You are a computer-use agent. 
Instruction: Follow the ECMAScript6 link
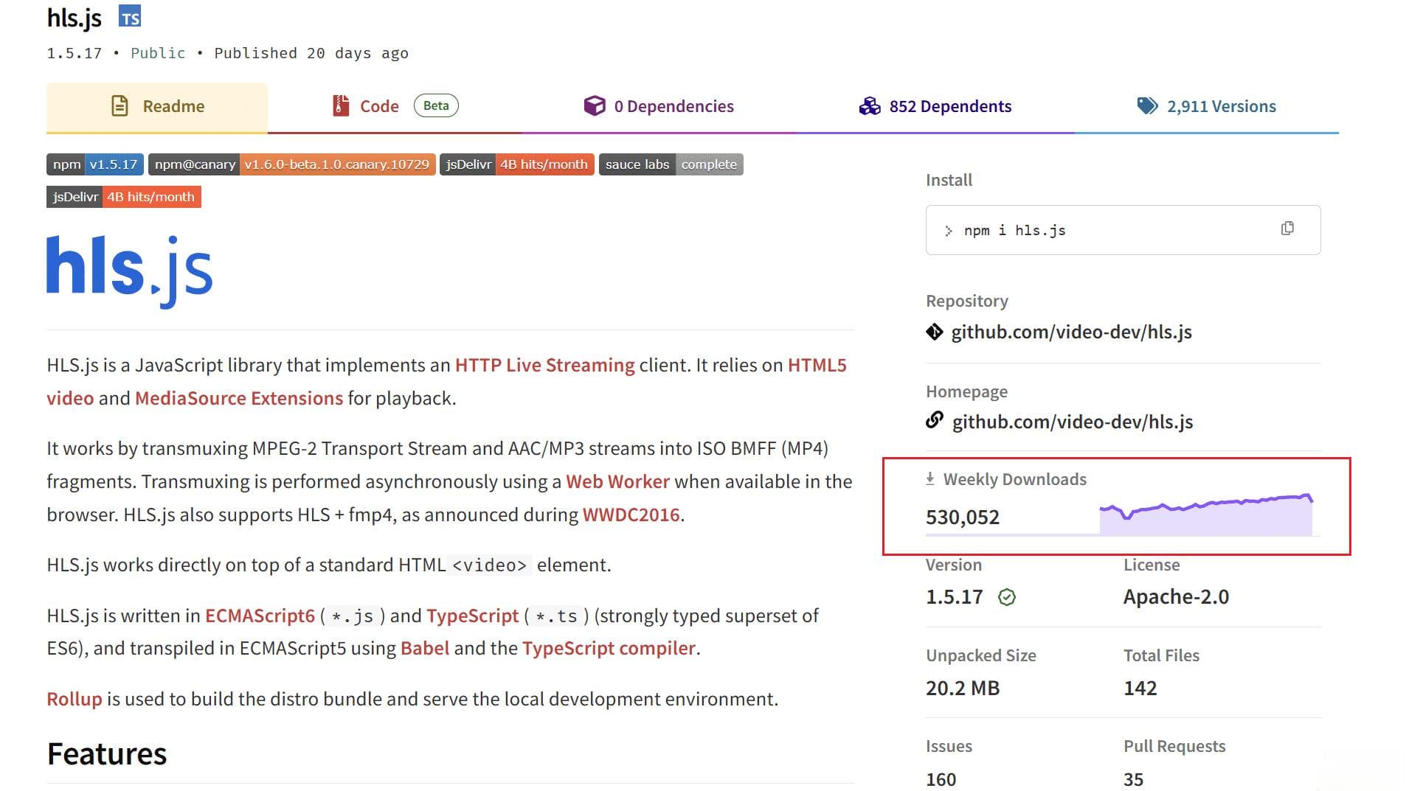pos(260,616)
